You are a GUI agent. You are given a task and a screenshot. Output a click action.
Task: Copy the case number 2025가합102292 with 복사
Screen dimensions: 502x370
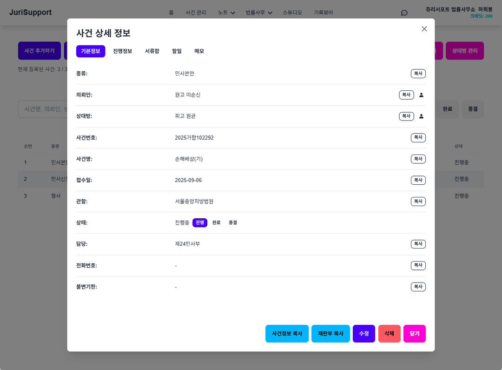point(418,137)
